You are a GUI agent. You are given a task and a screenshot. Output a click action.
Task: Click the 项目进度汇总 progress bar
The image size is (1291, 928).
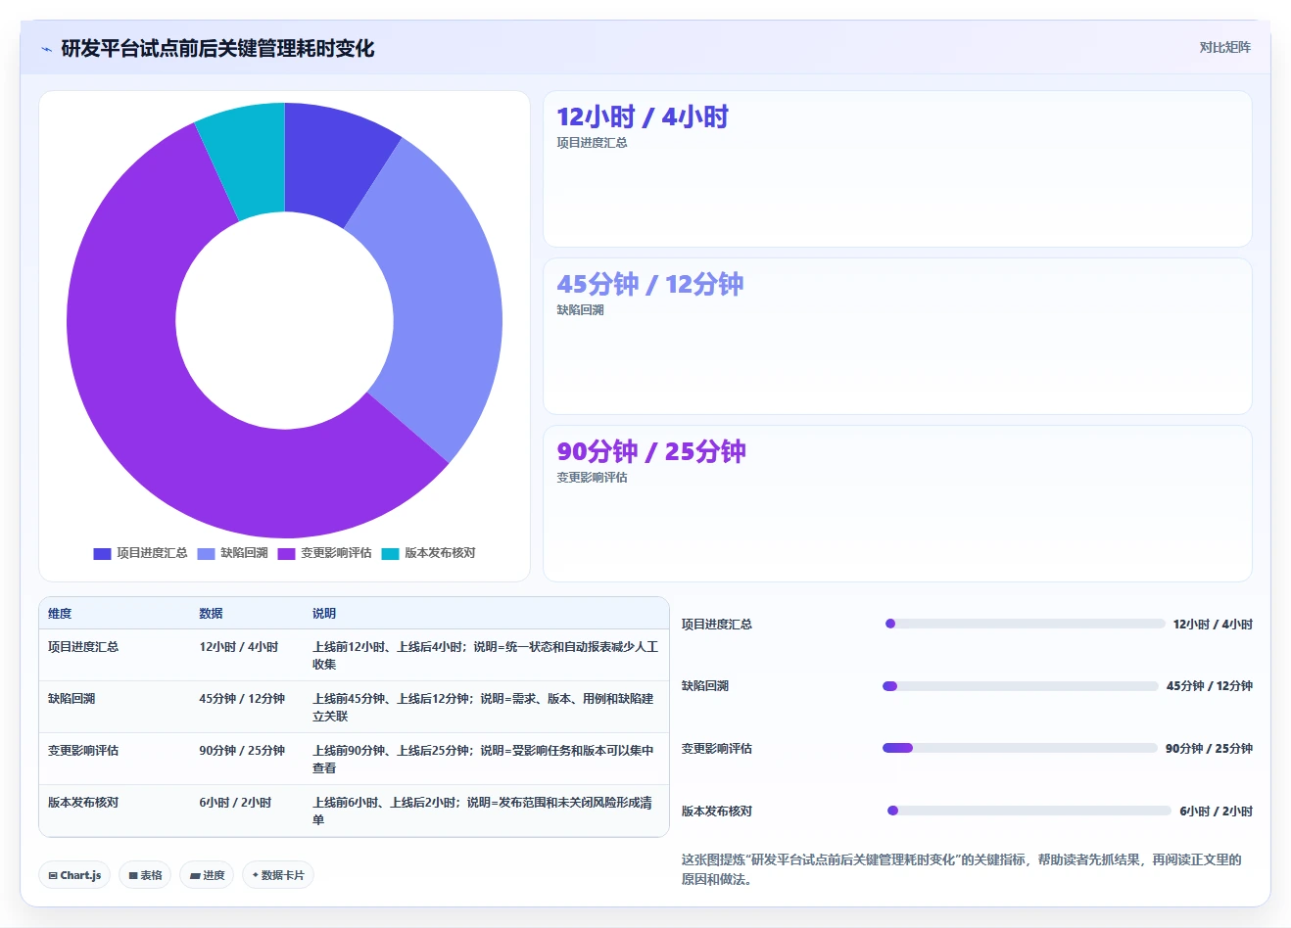click(x=1025, y=624)
